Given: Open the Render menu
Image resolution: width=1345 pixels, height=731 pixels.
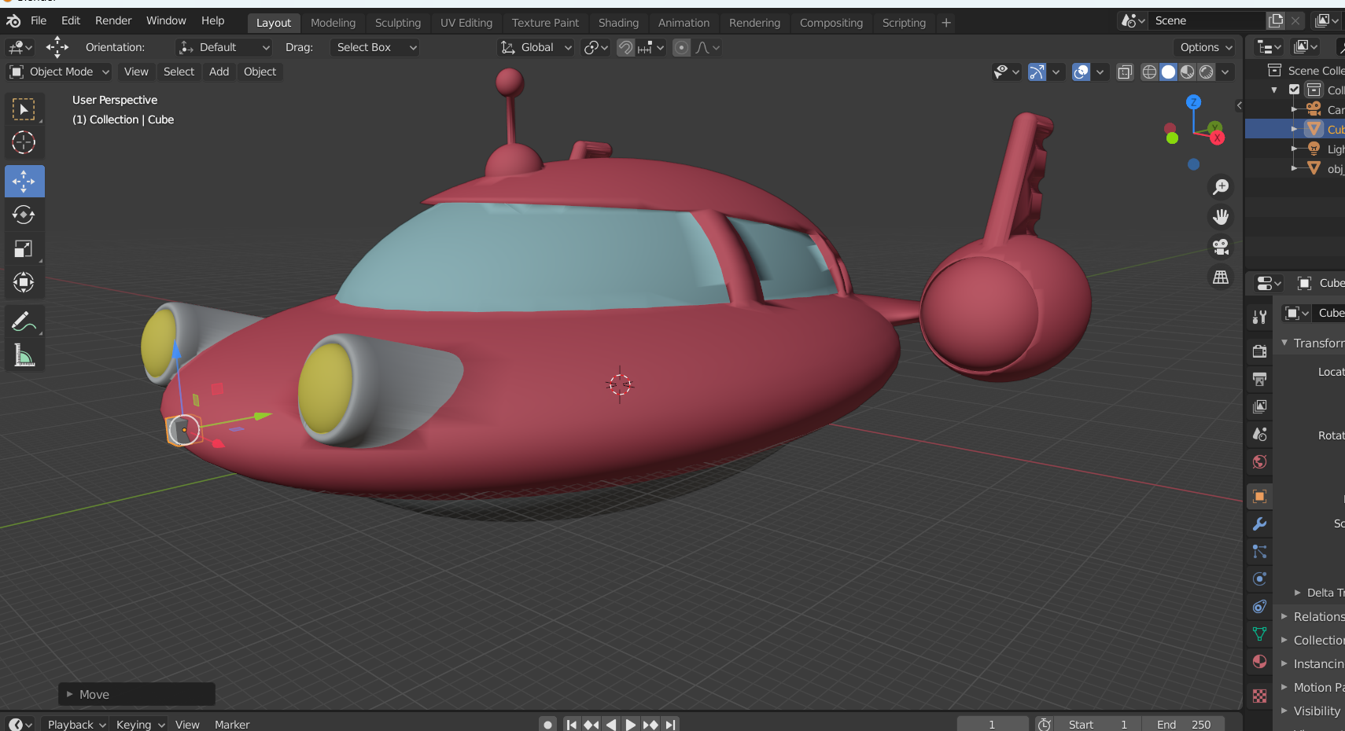Looking at the screenshot, I should 113,20.
